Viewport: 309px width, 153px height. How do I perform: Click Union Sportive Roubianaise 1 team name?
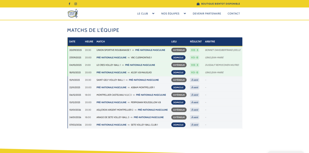point(113,50)
